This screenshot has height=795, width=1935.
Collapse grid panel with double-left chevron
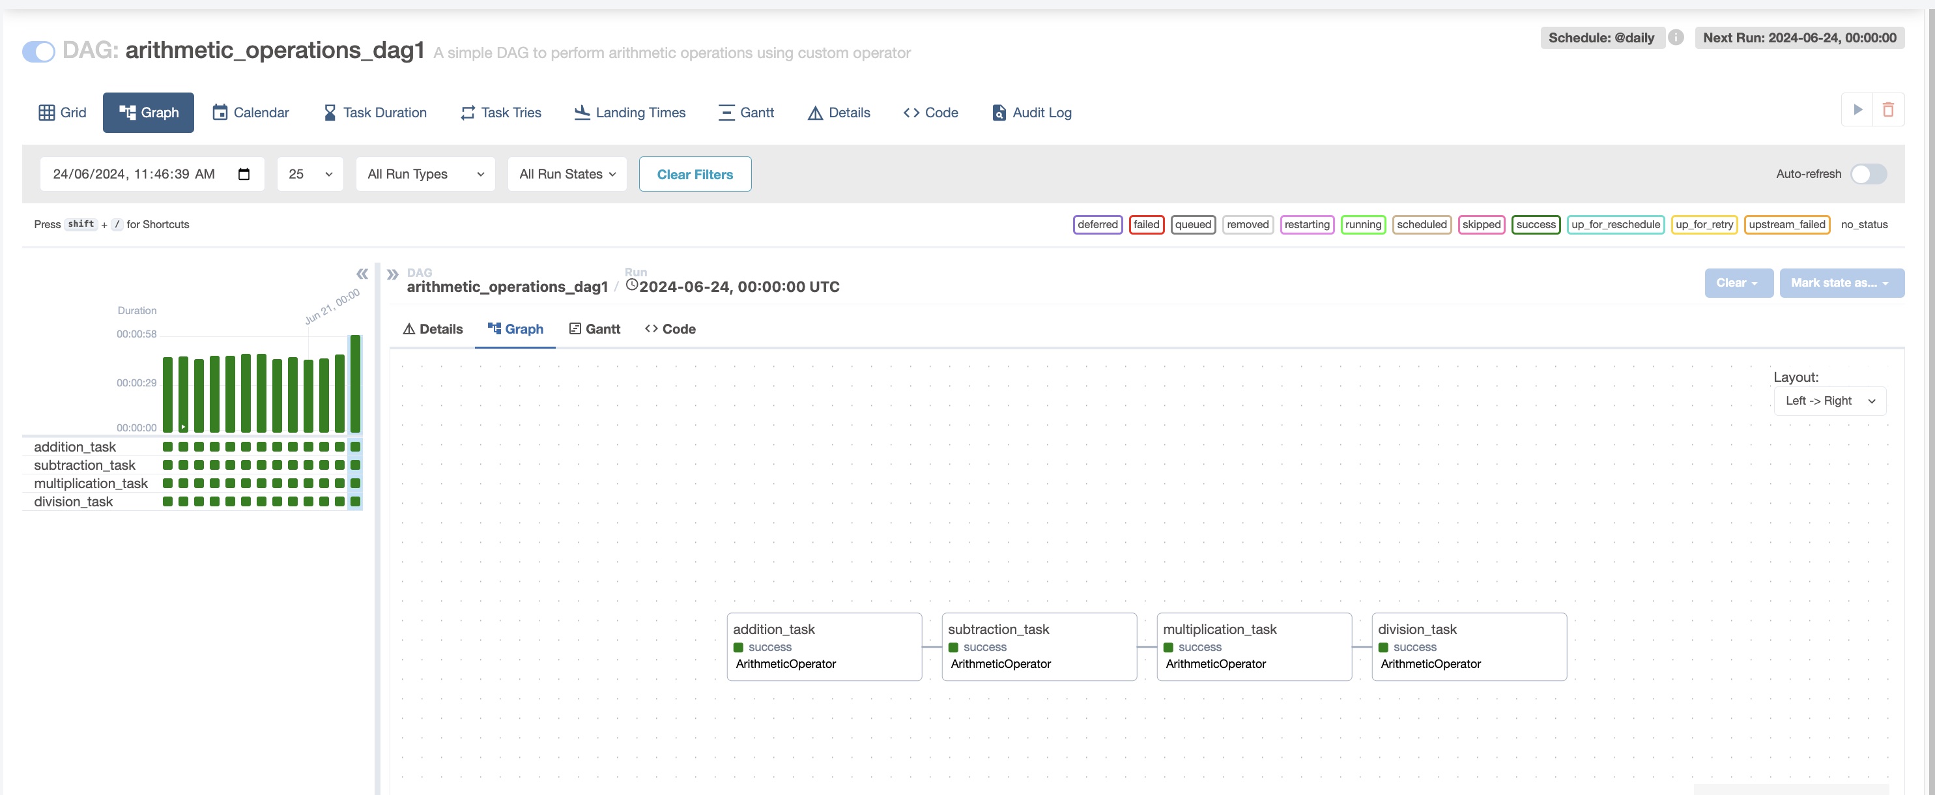point(362,274)
